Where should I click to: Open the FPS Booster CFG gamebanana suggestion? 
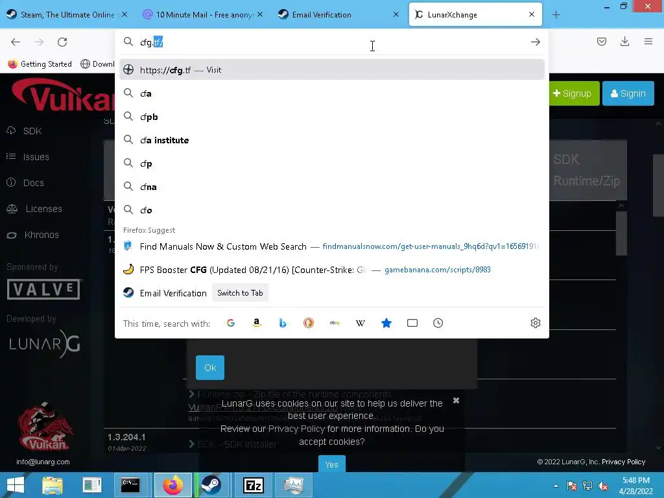point(332,270)
